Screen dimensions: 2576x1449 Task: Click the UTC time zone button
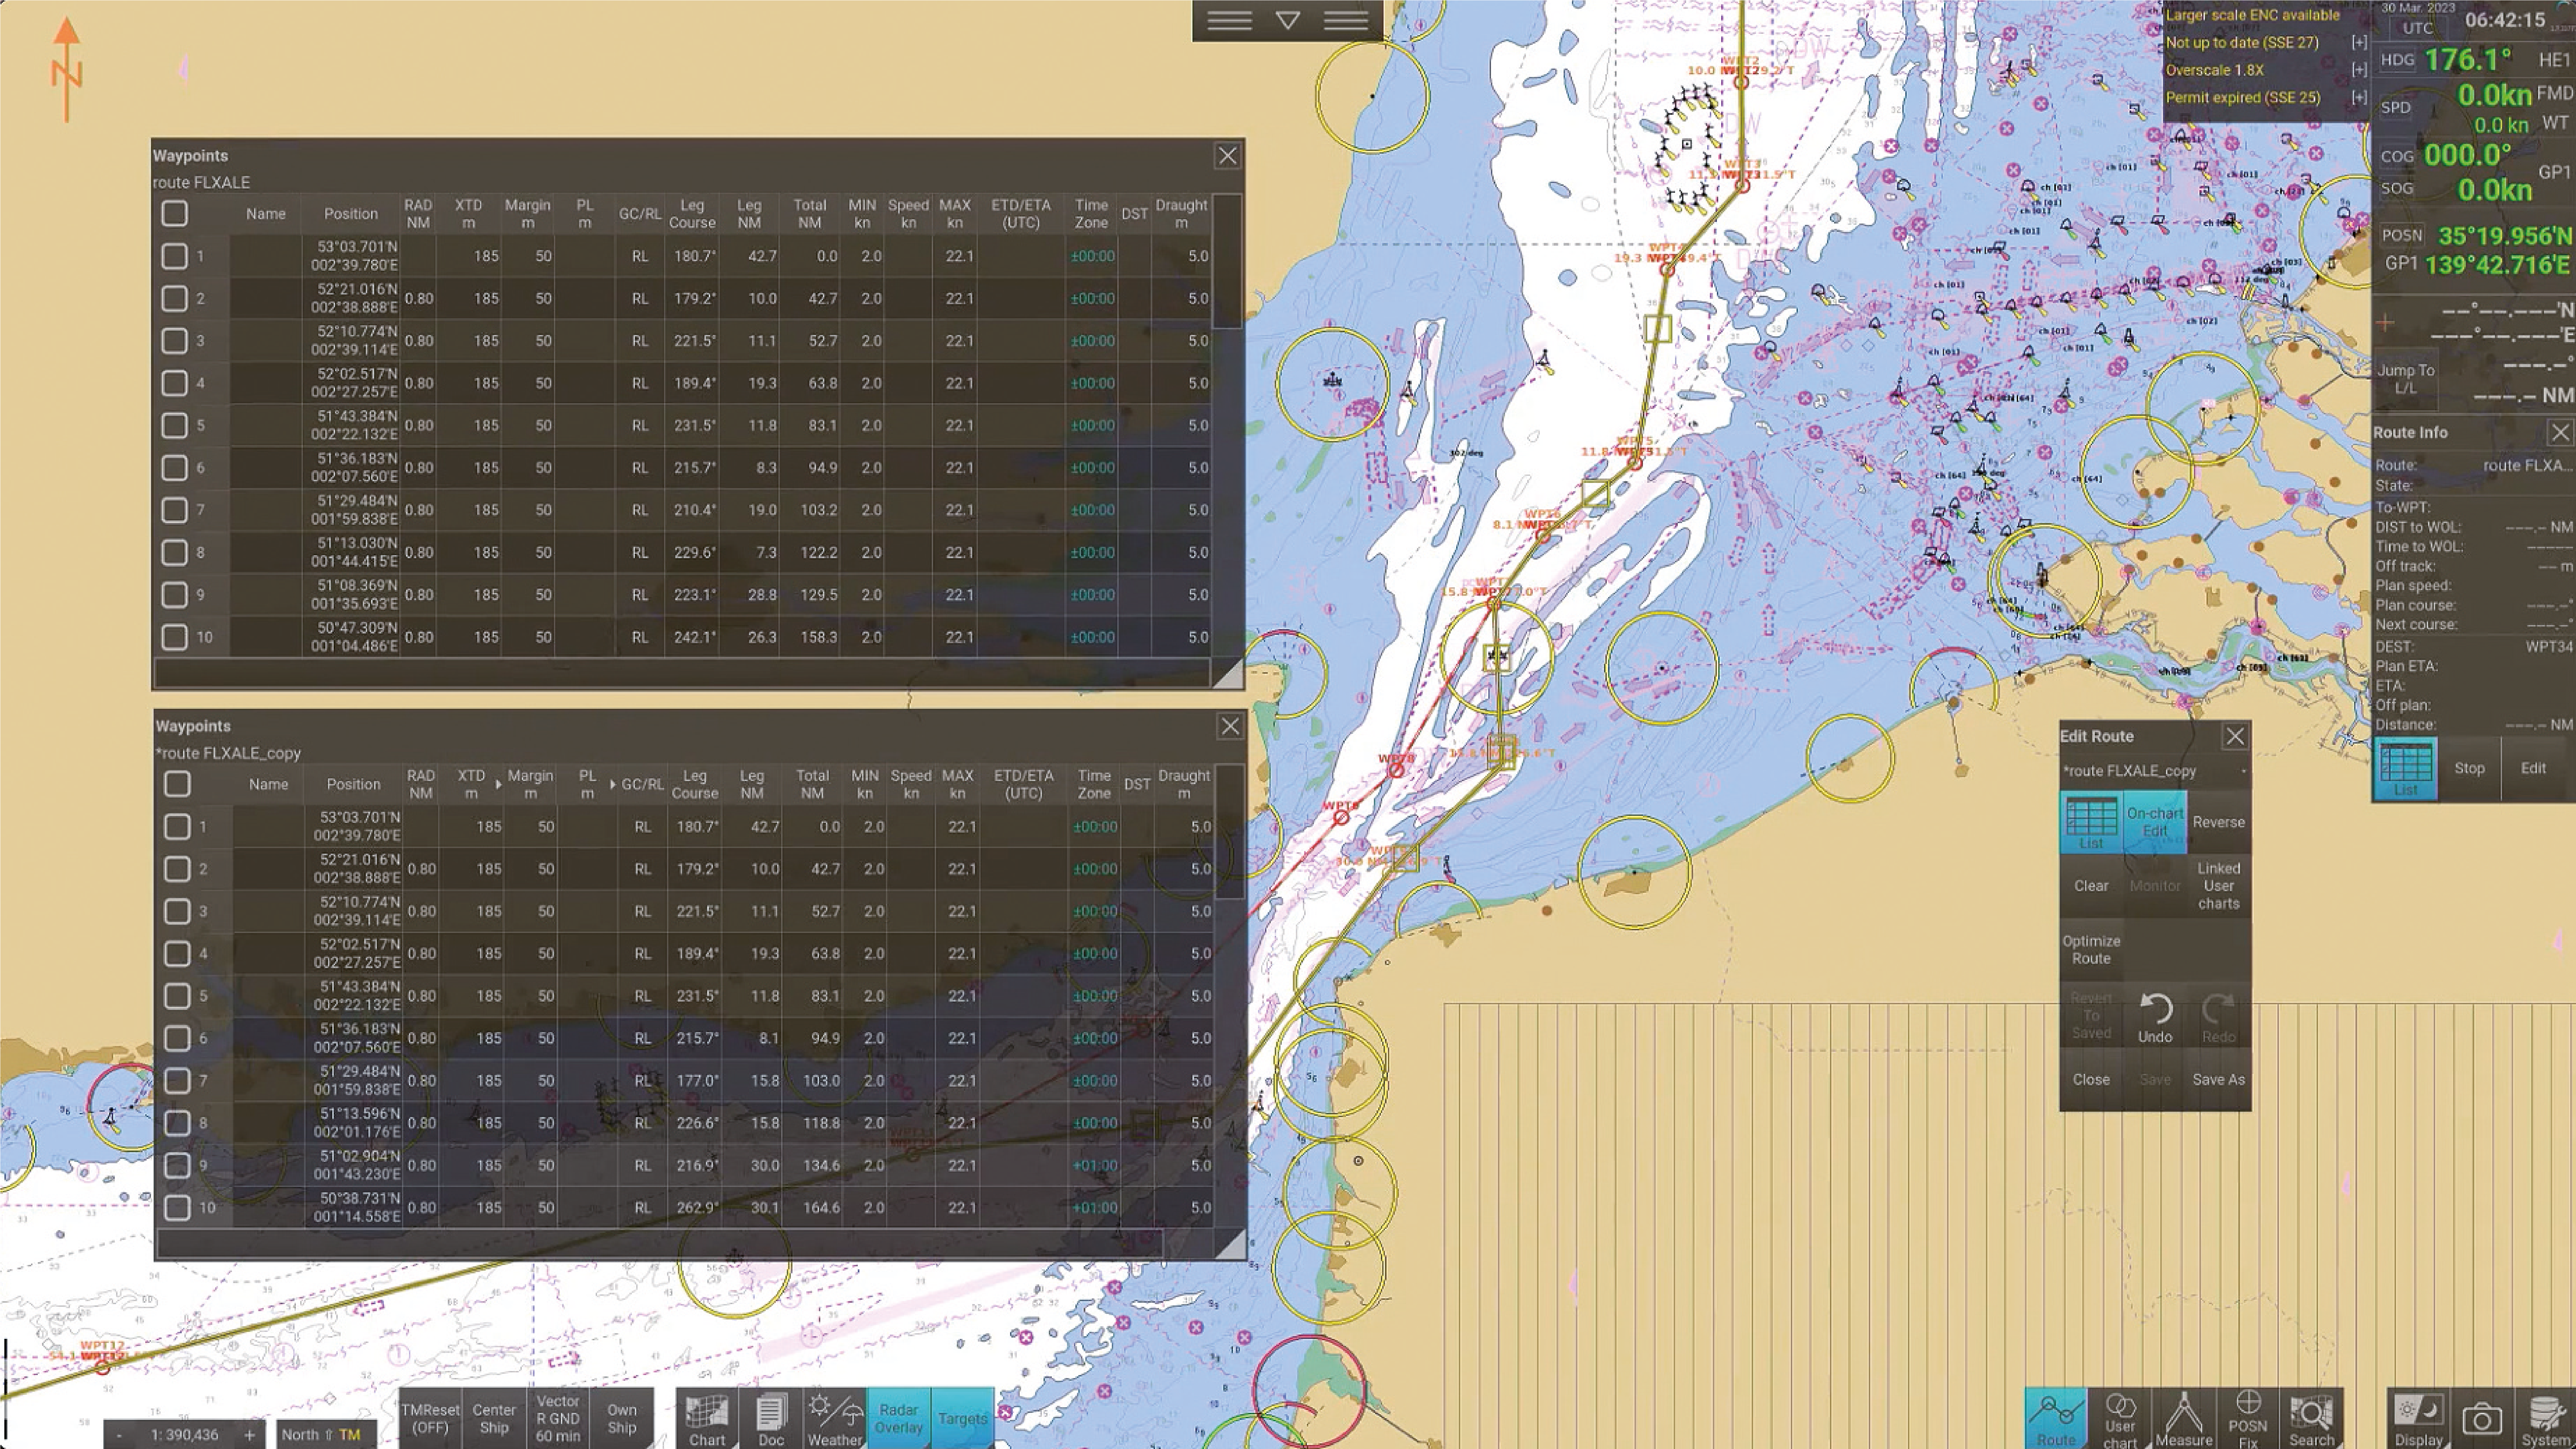pyautogui.click(x=2418, y=28)
